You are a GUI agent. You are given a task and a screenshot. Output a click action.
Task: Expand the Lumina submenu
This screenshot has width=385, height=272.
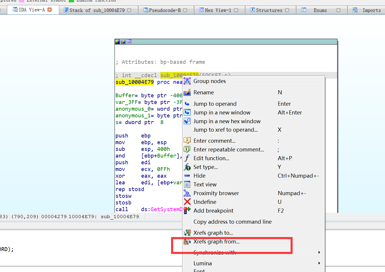coord(253,264)
